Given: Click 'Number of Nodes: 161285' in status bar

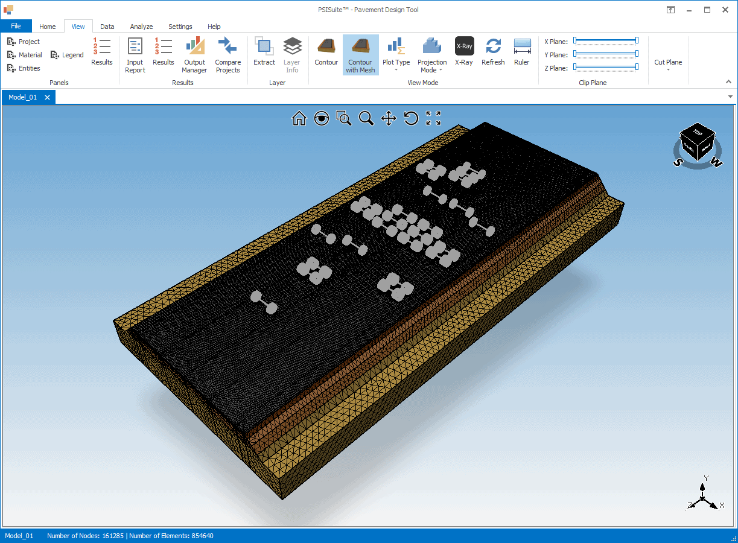Looking at the screenshot, I should pos(85,536).
